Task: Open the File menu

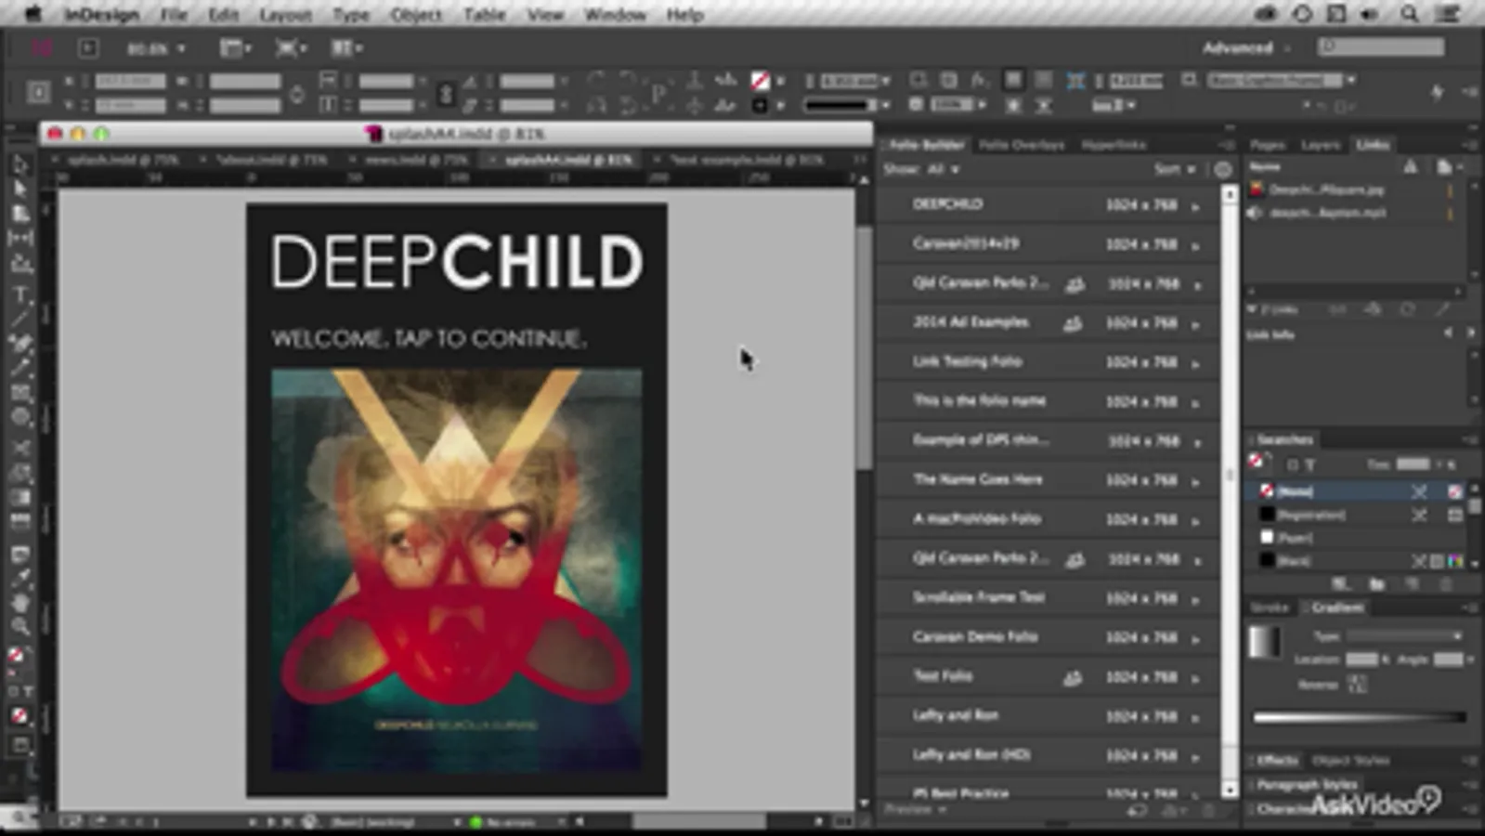Action: click(x=173, y=15)
